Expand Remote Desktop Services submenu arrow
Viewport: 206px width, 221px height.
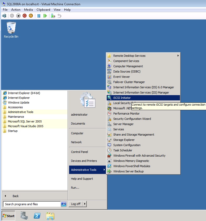pyautogui.click(x=178, y=55)
